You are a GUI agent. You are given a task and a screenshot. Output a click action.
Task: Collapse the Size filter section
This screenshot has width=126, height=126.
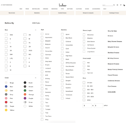tap(36, 30)
